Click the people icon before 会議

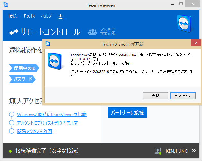93,32
